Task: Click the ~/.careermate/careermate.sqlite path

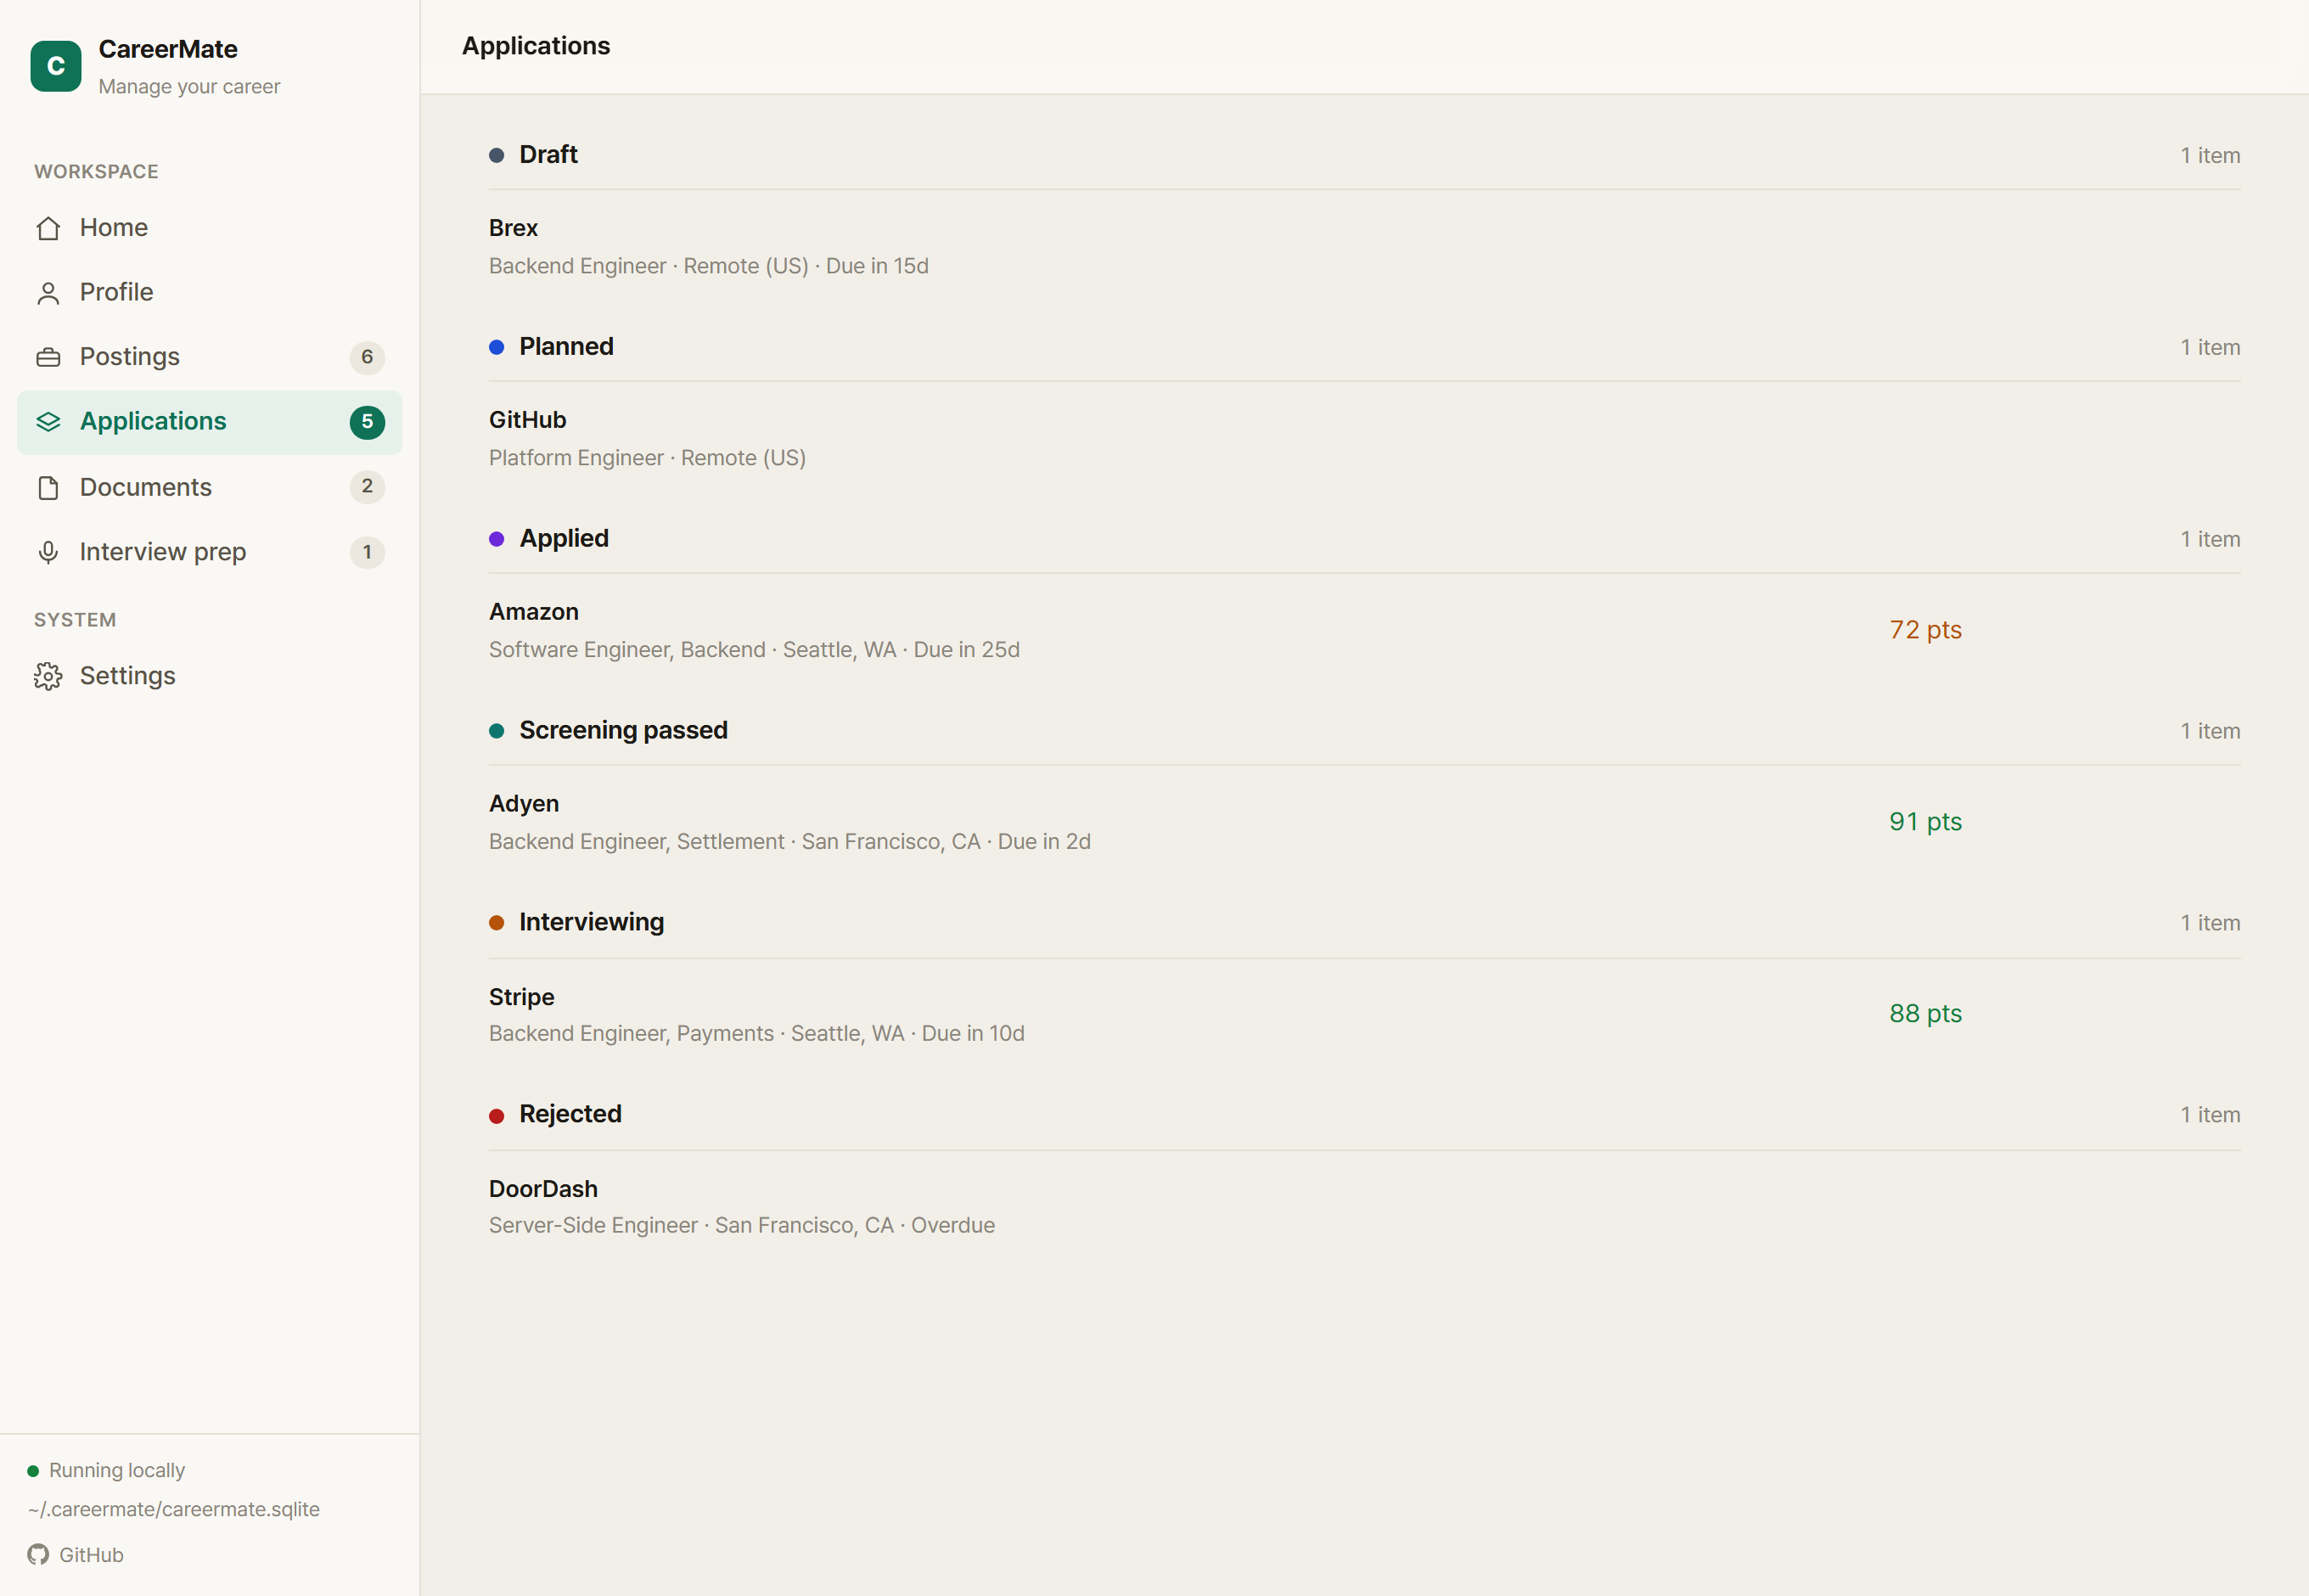Action: pyautogui.click(x=174, y=1510)
